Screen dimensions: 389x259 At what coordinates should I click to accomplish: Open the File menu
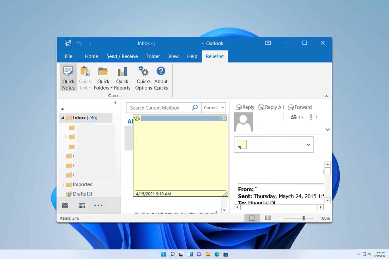pyautogui.click(x=69, y=56)
